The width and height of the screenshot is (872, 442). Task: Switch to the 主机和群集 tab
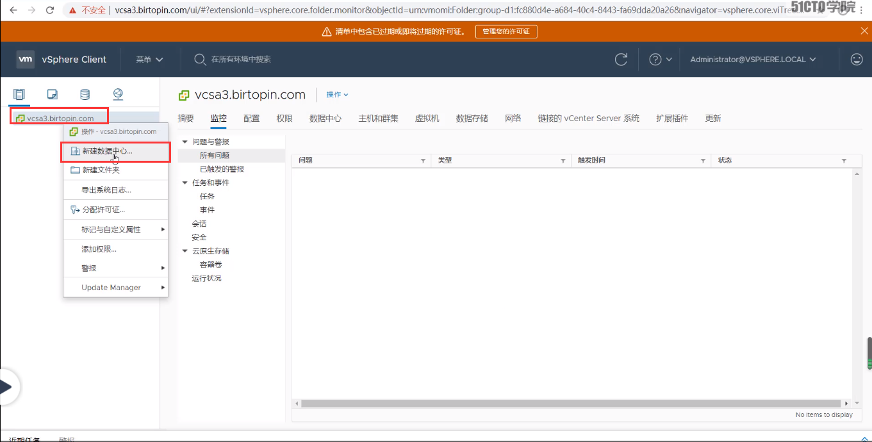[x=378, y=119]
